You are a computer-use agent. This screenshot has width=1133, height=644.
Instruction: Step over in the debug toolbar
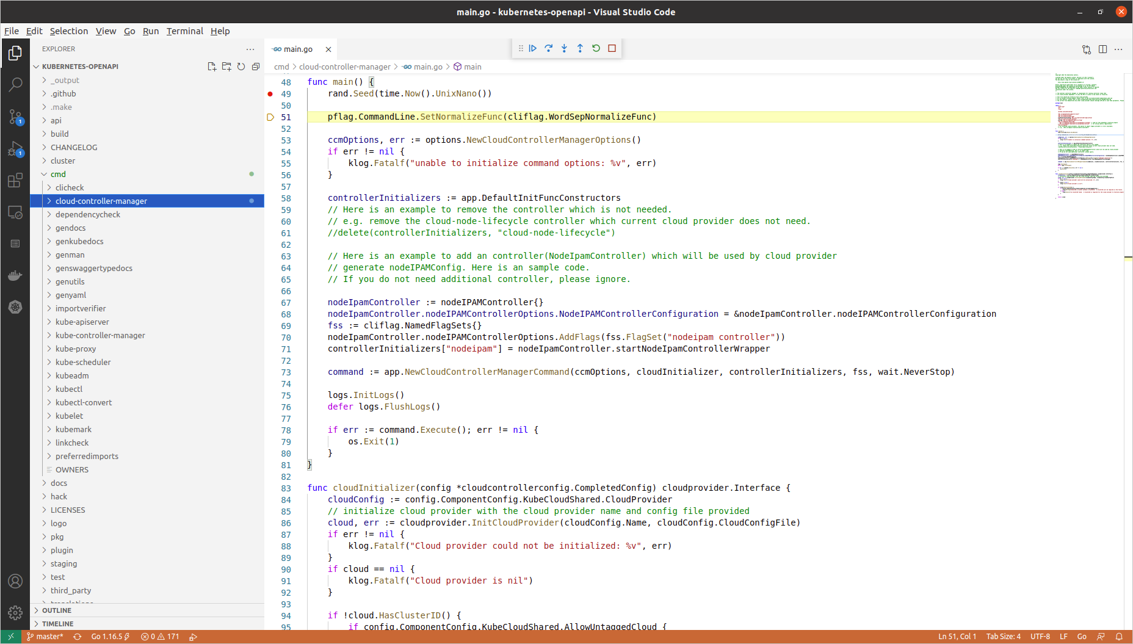[549, 48]
